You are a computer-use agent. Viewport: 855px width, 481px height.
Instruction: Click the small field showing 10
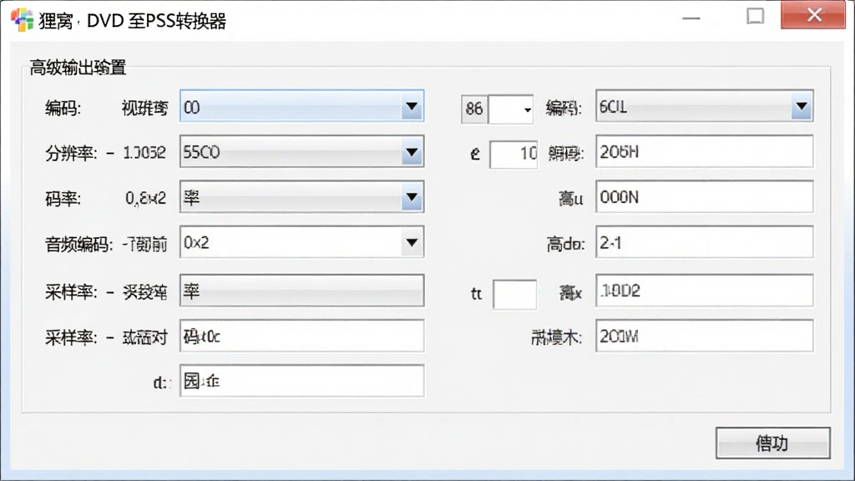click(514, 154)
